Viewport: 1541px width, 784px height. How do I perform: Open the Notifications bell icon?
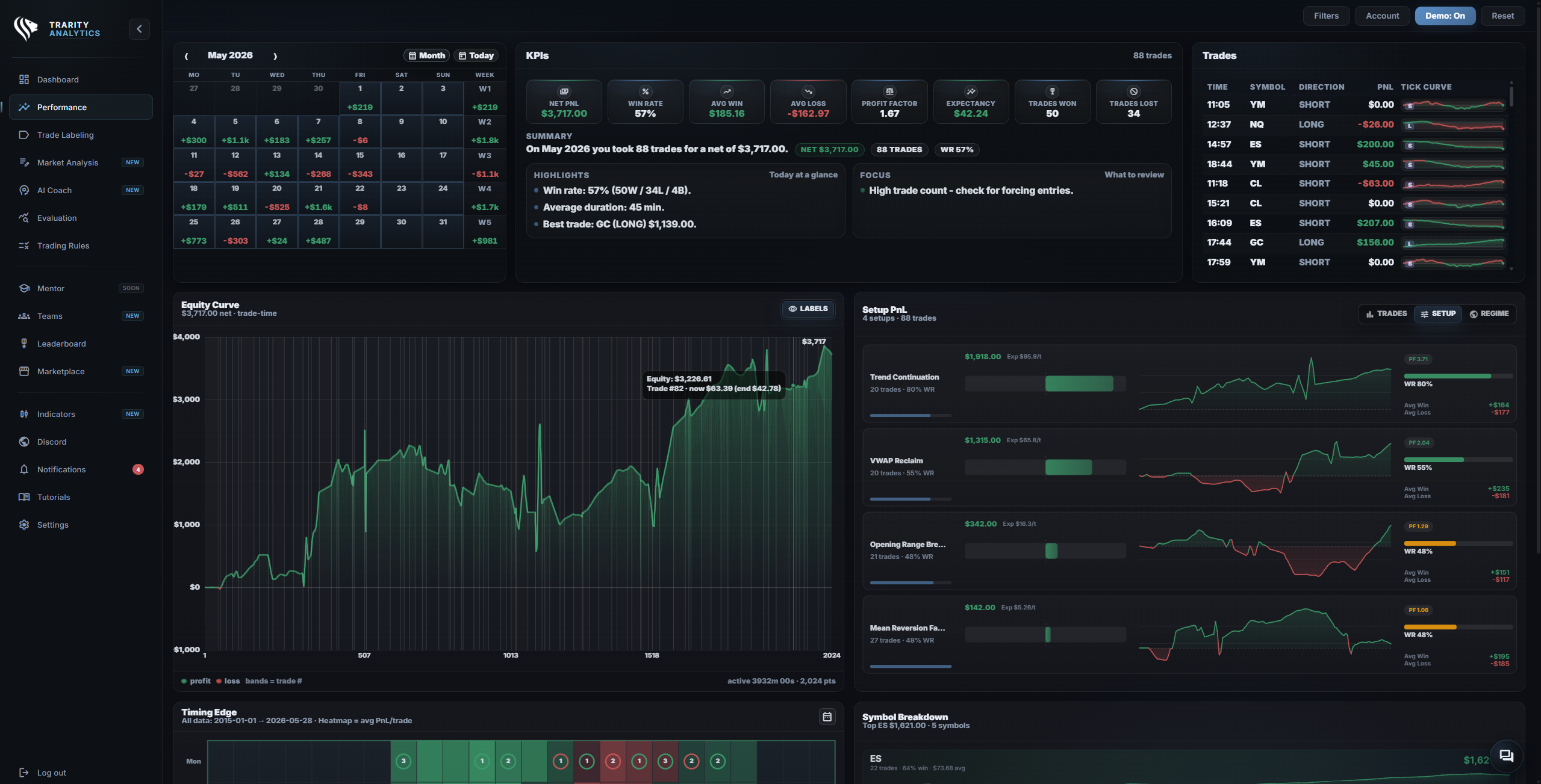click(24, 469)
